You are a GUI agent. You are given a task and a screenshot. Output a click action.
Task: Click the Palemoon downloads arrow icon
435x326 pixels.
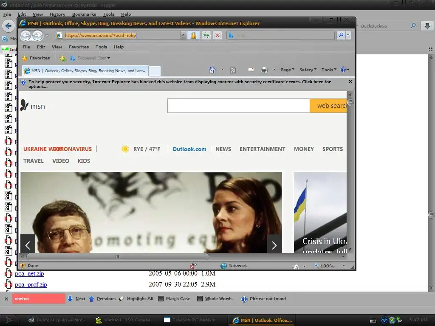point(427,26)
